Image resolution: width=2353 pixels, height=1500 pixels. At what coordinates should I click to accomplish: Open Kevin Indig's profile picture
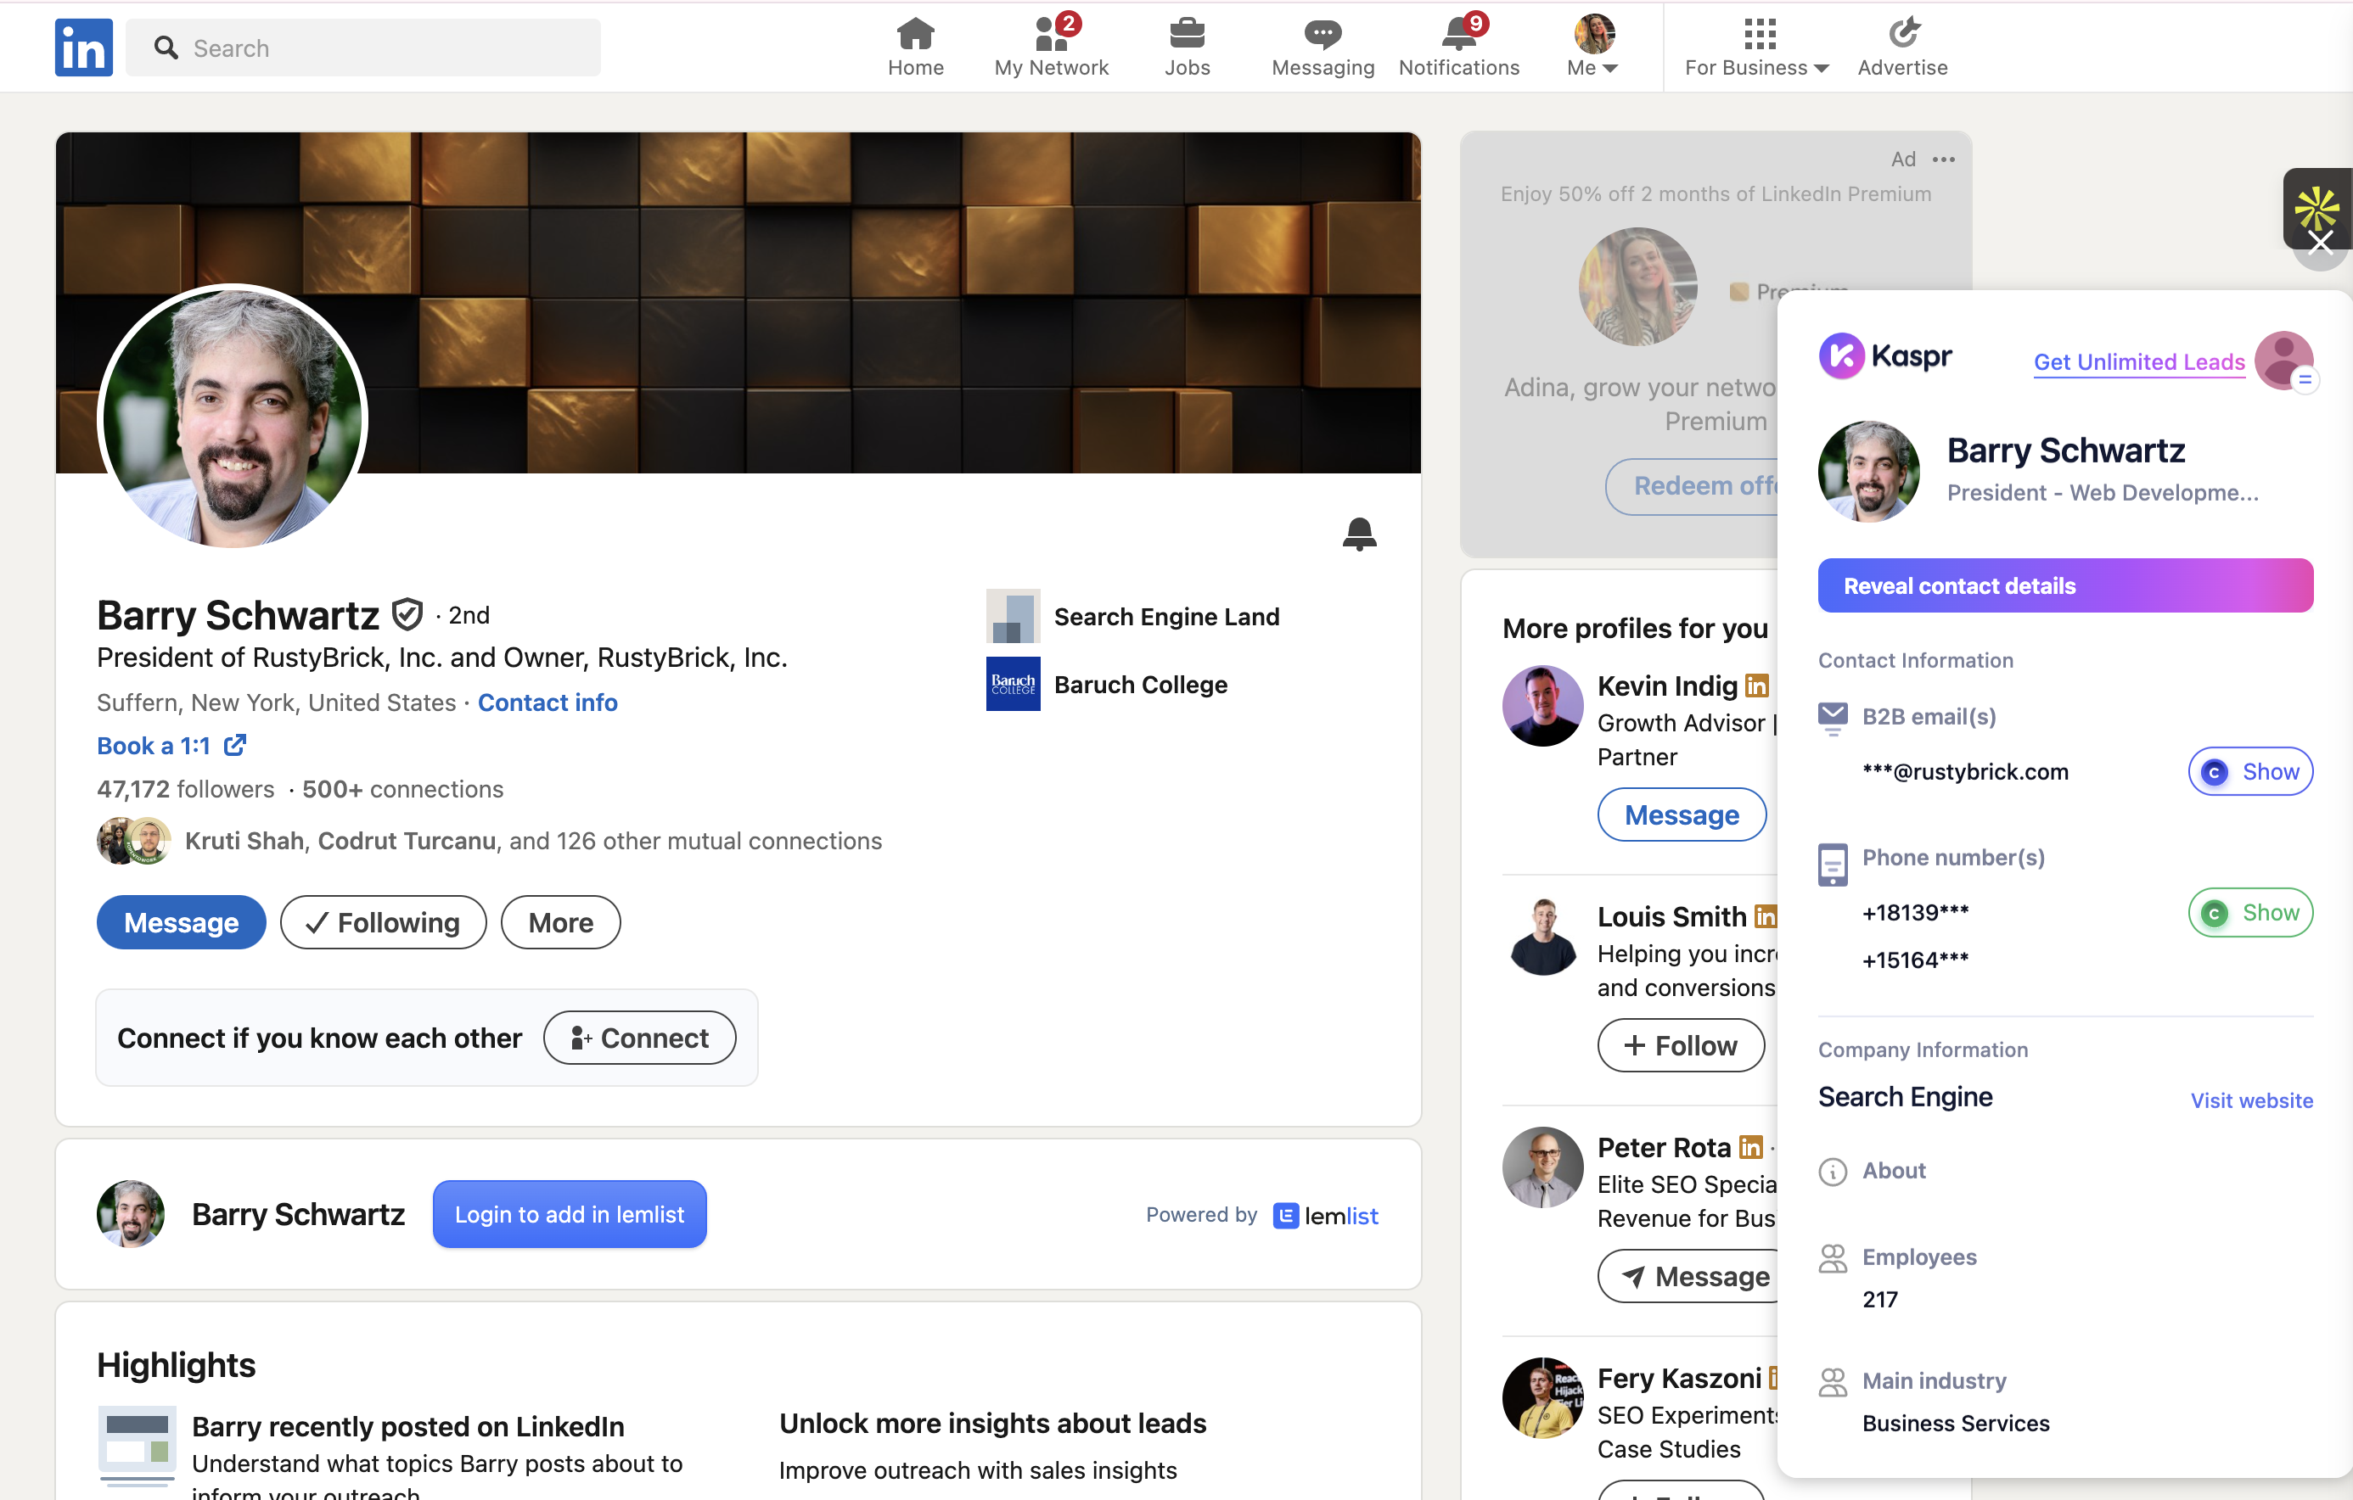pyautogui.click(x=1542, y=706)
